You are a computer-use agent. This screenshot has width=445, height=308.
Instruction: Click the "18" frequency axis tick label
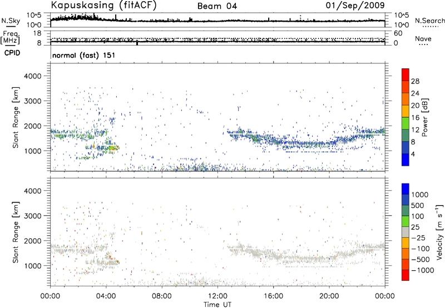(37, 33)
